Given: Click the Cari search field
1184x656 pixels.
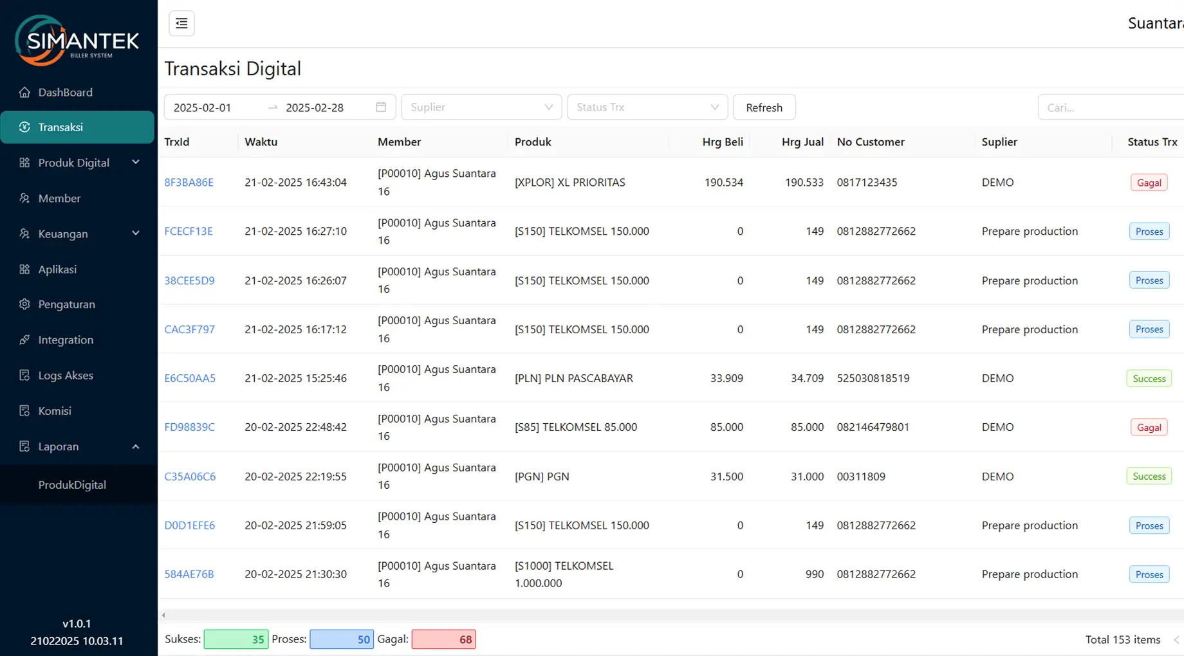Looking at the screenshot, I should (x=1111, y=107).
